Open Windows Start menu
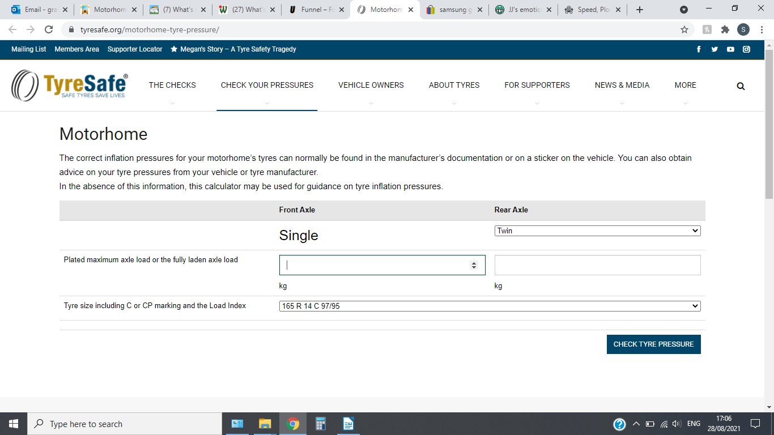The width and height of the screenshot is (774, 435). pyautogui.click(x=13, y=424)
